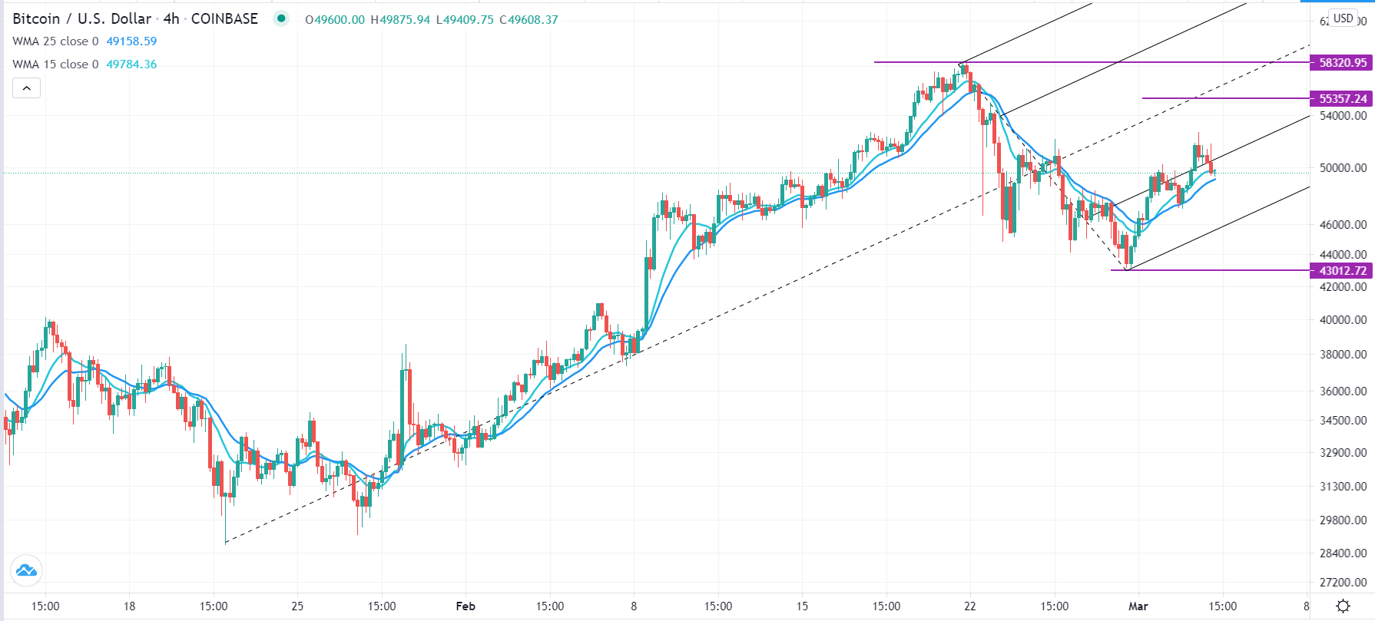Click the market status green dot indicator
This screenshot has width=1375, height=621.
[x=281, y=18]
